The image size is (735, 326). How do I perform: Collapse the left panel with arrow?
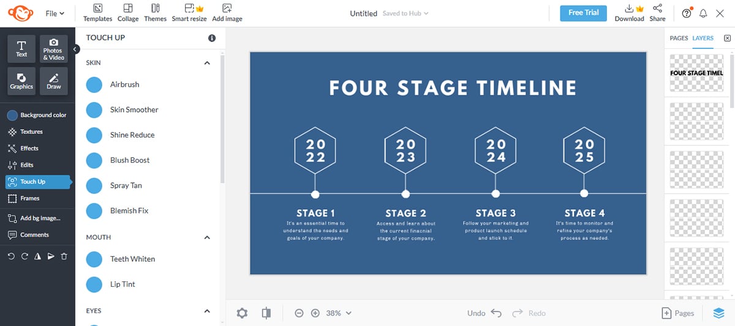[75, 49]
